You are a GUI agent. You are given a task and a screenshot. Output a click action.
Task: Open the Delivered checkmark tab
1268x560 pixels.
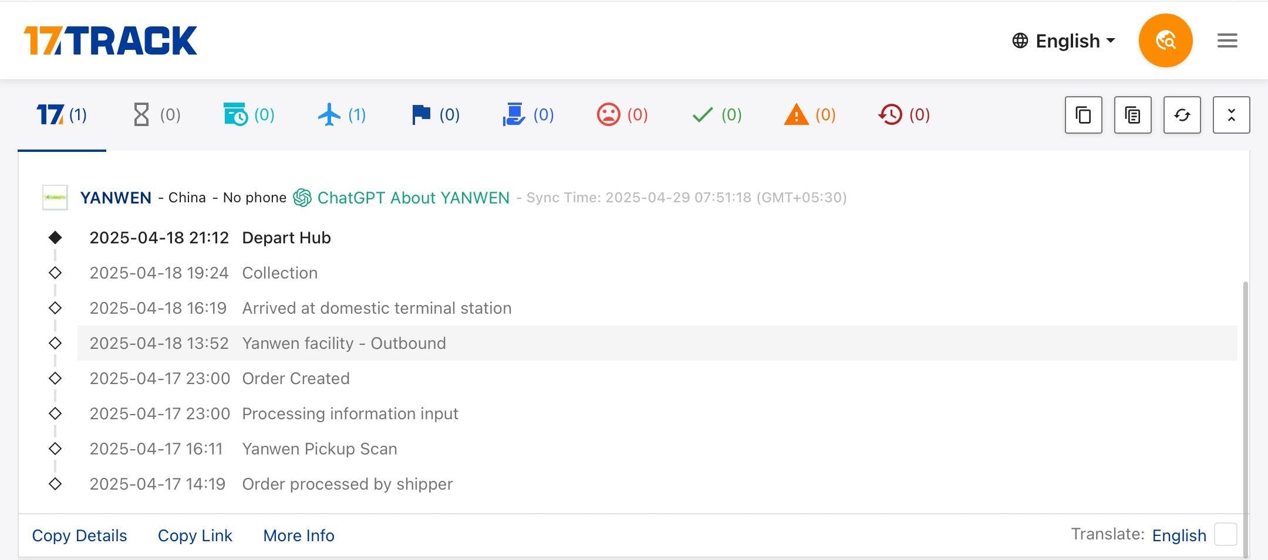(717, 114)
